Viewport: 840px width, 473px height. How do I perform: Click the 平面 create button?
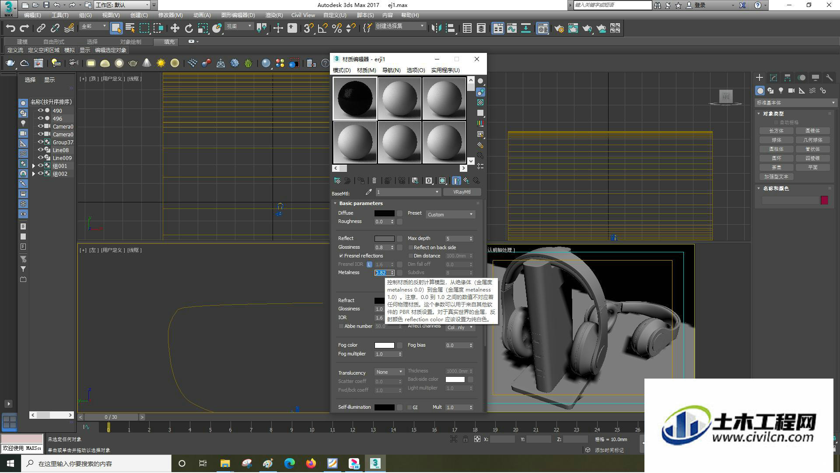click(813, 168)
